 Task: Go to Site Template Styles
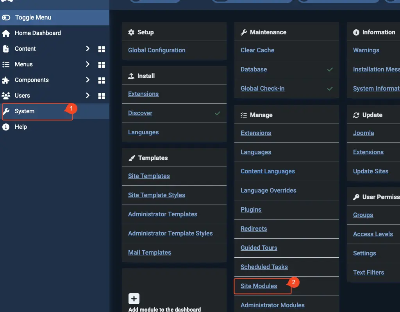pyautogui.click(x=156, y=195)
